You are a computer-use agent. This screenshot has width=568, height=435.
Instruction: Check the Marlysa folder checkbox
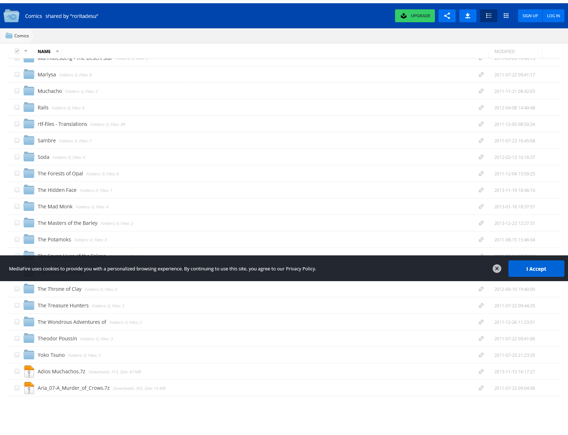[17, 75]
